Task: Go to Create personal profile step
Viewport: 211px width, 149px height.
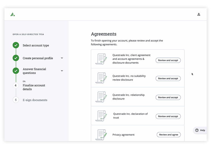Action: [38, 58]
